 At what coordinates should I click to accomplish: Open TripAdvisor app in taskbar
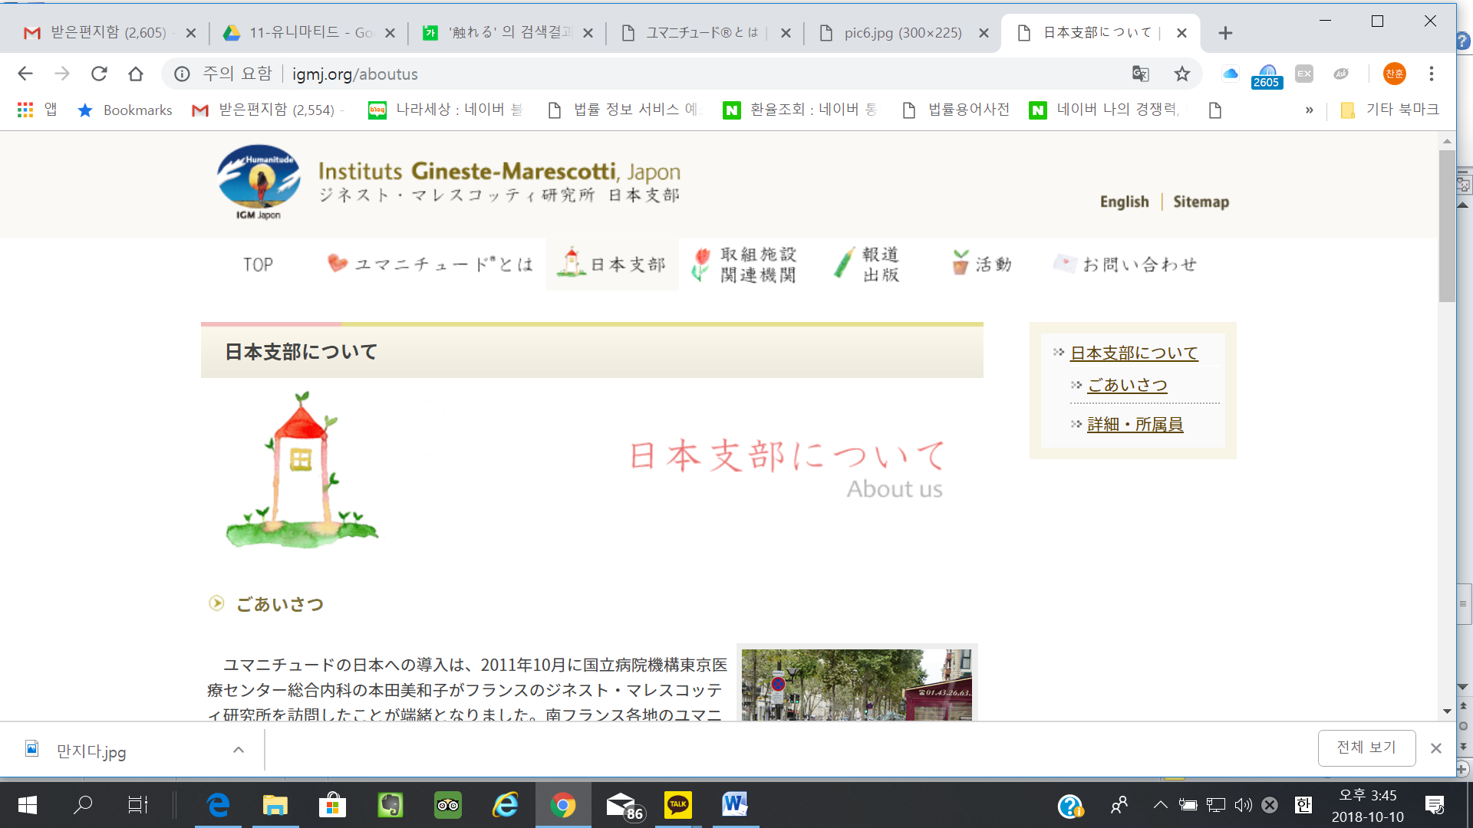pyautogui.click(x=448, y=805)
